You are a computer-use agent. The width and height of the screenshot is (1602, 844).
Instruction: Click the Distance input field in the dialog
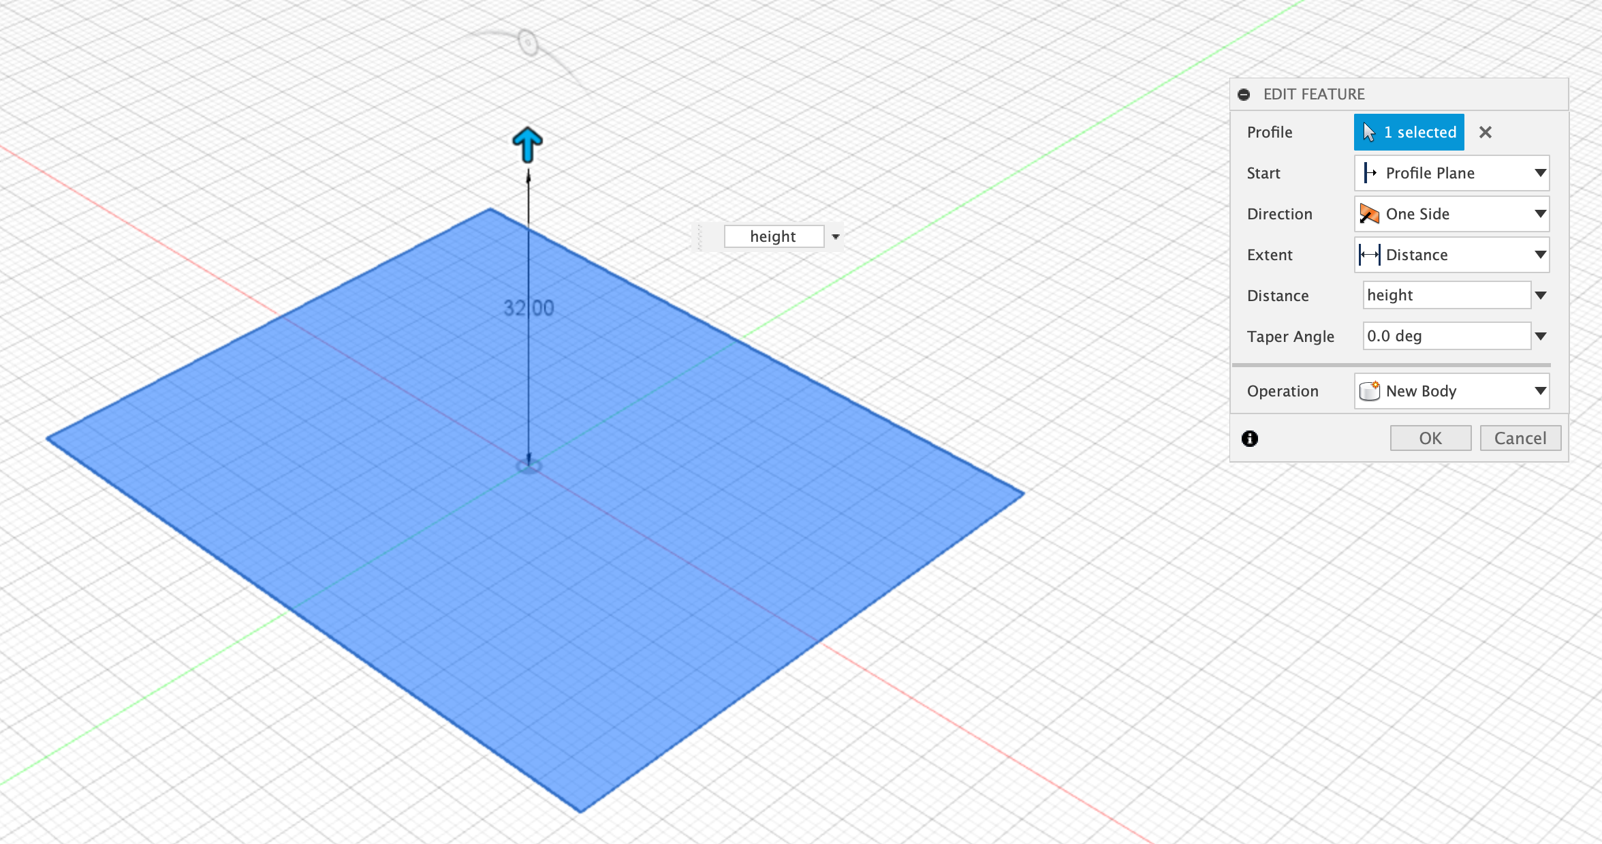(1447, 295)
